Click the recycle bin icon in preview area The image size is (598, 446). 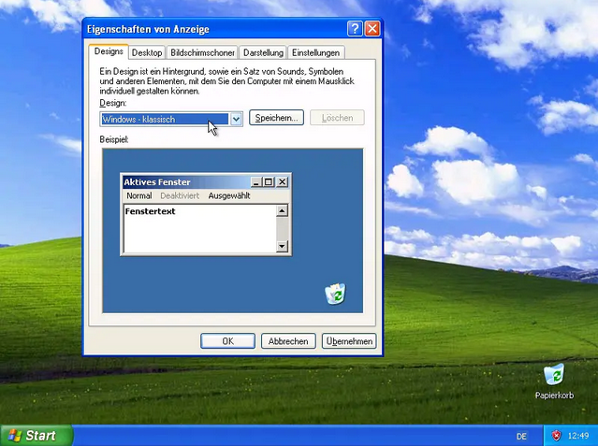[335, 294]
